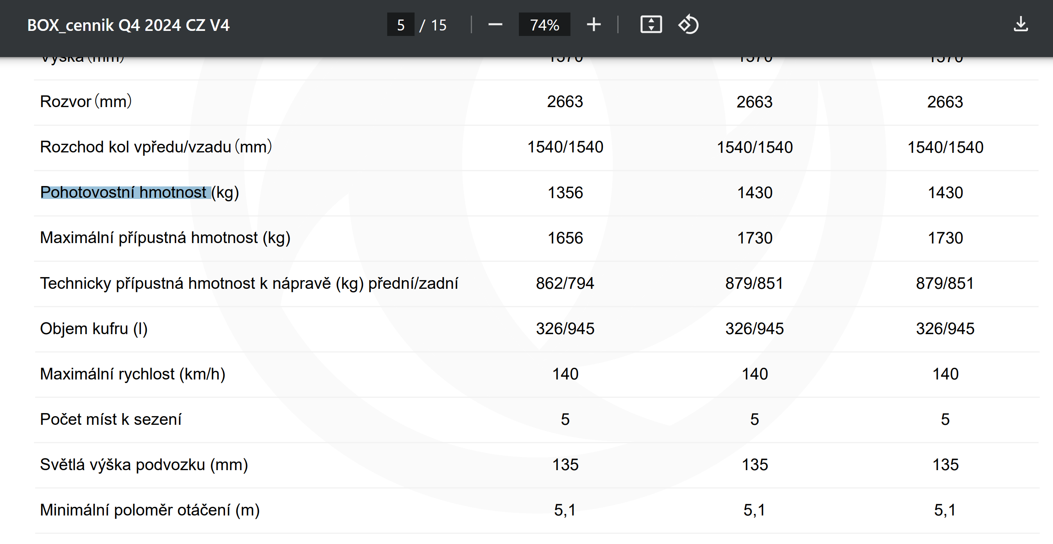The height and width of the screenshot is (544, 1053).
Task: Click the zoom out minus button
Action: coord(495,25)
